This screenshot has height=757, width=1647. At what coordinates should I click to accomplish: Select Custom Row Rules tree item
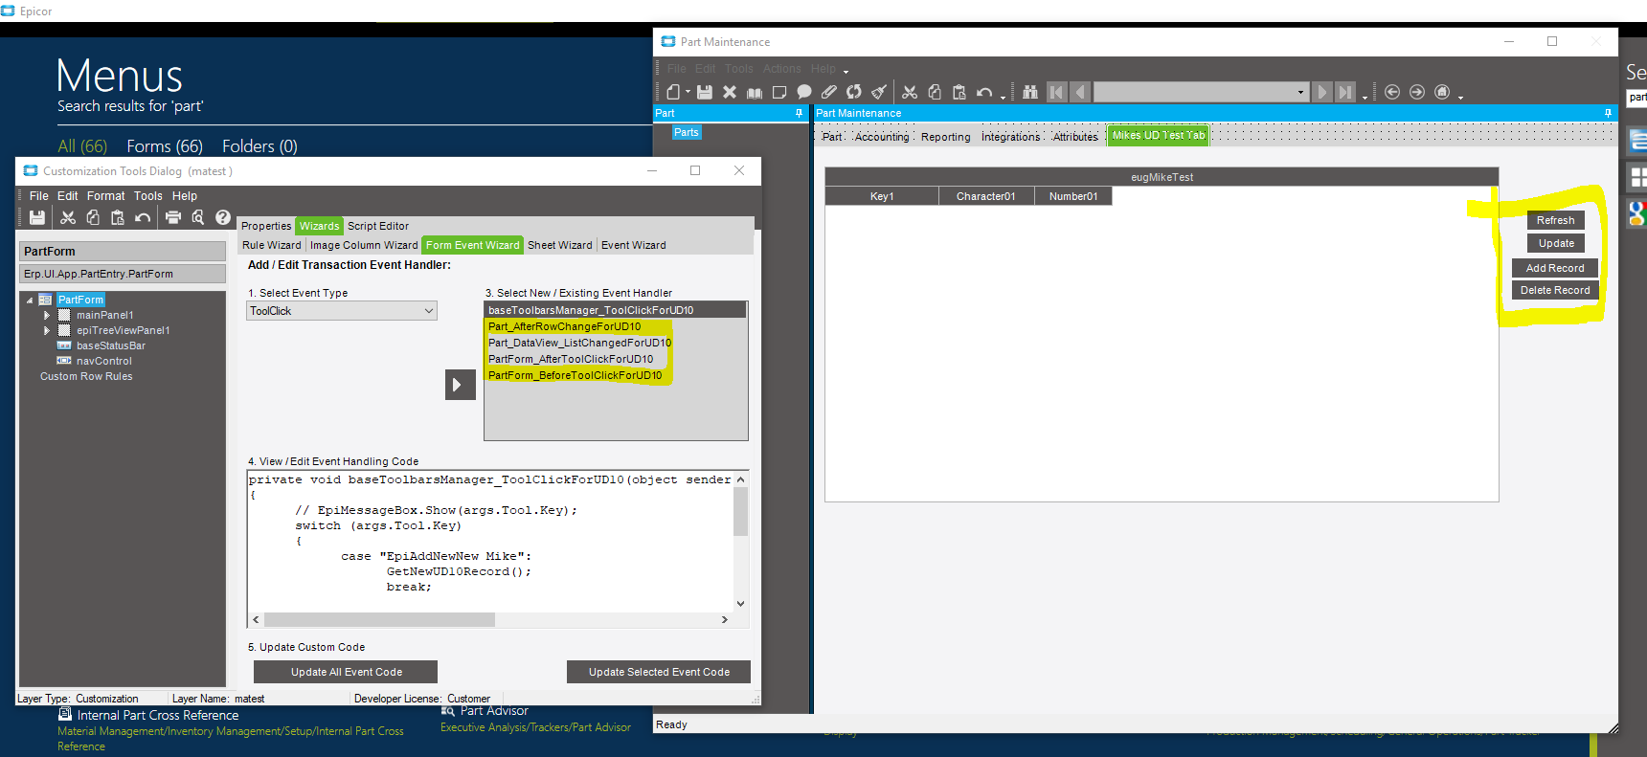[86, 376]
